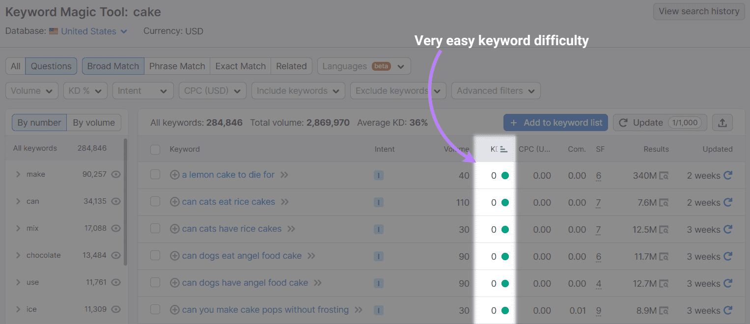Click the keyword groups sidebar scrollbar
Screen dimensions: 750x324
(125, 201)
